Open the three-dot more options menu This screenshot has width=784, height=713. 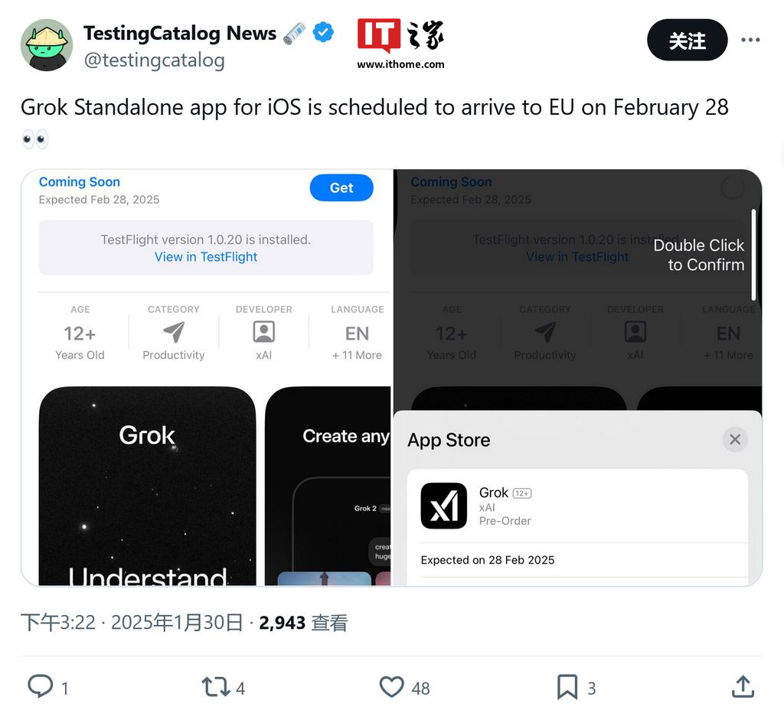tap(750, 40)
